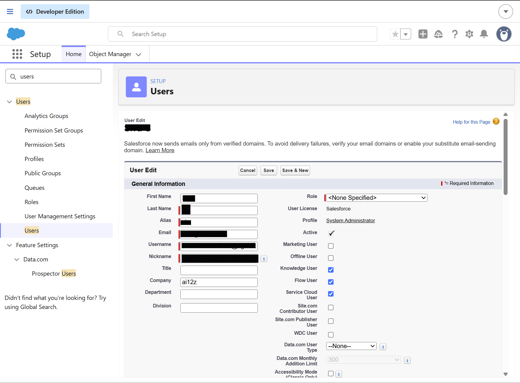Click the Data.com User Type info icon
Image resolution: width=520 pixels, height=383 pixels.
point(383,347)
